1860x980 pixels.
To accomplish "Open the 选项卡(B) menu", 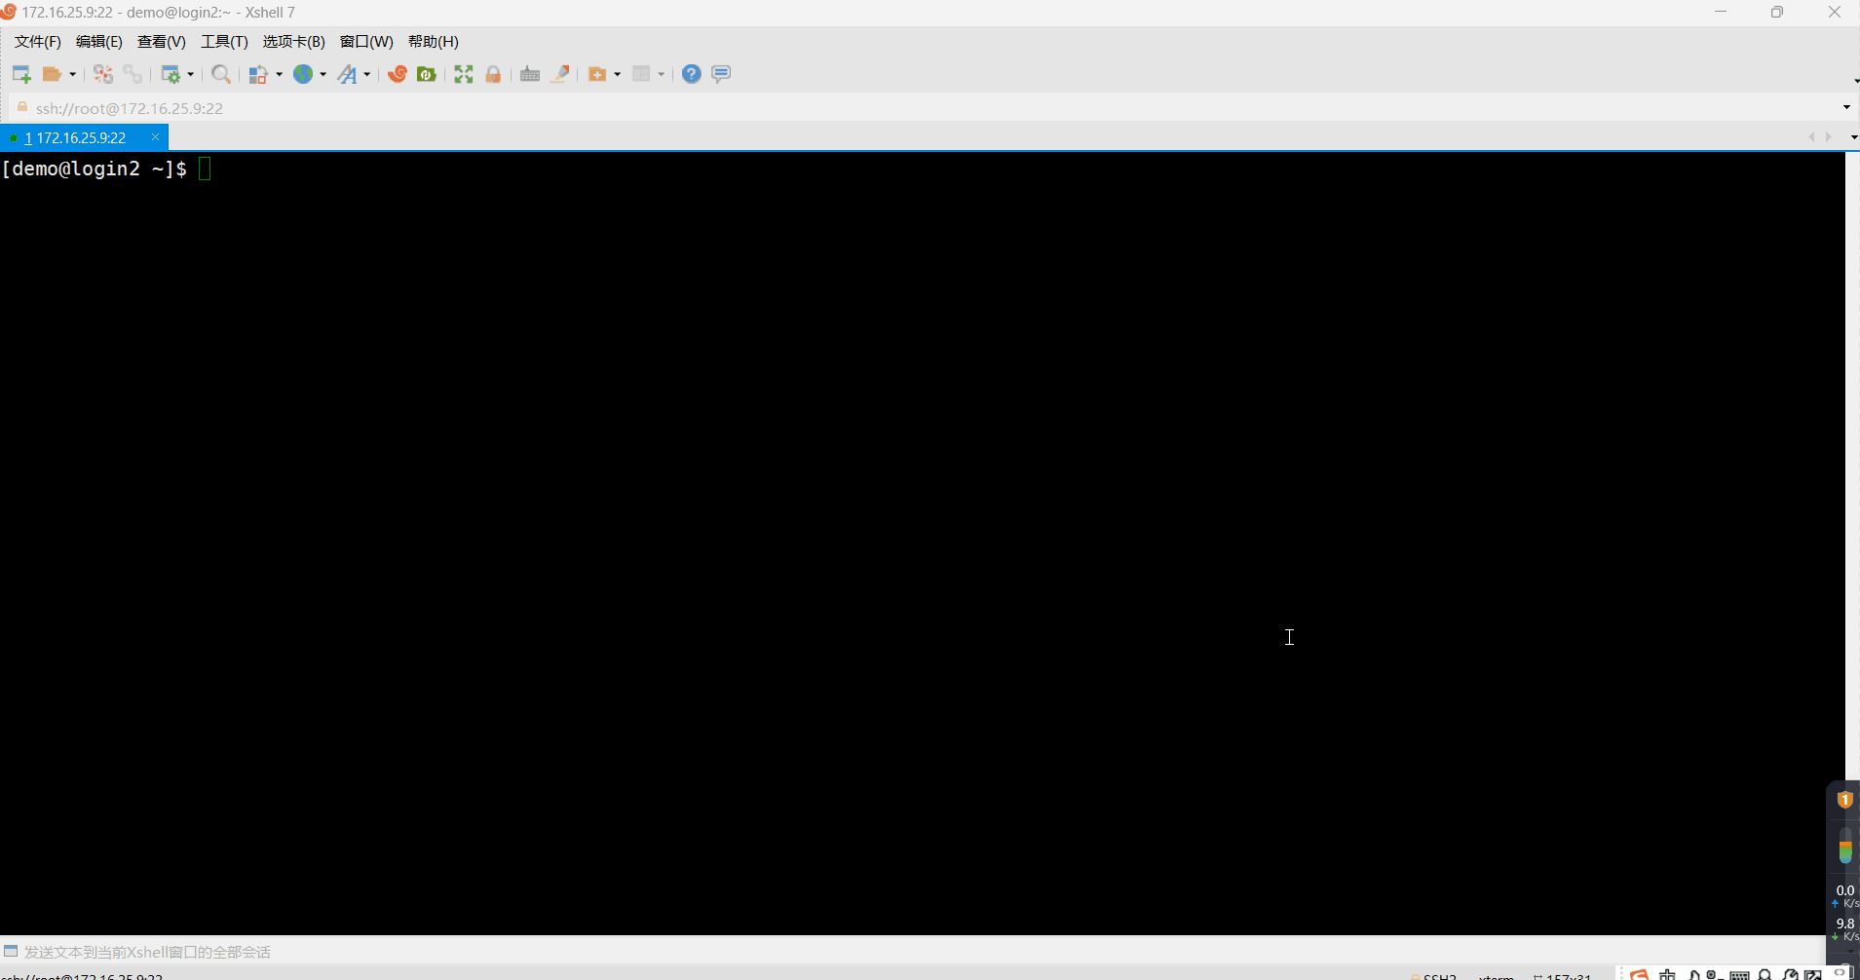I will pyautogui.click(x=293, y=42).
